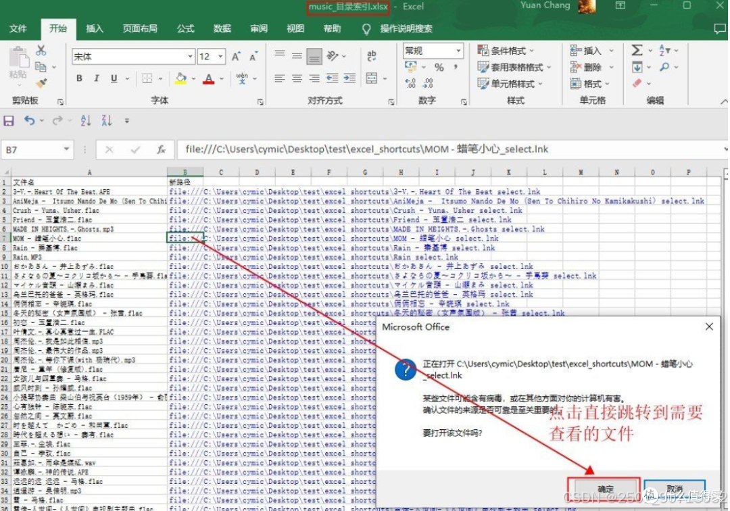The height and width of the screenshot is (511, 730).
Task: Click the Copy icon in clipboard group
Action: (41, 67)
